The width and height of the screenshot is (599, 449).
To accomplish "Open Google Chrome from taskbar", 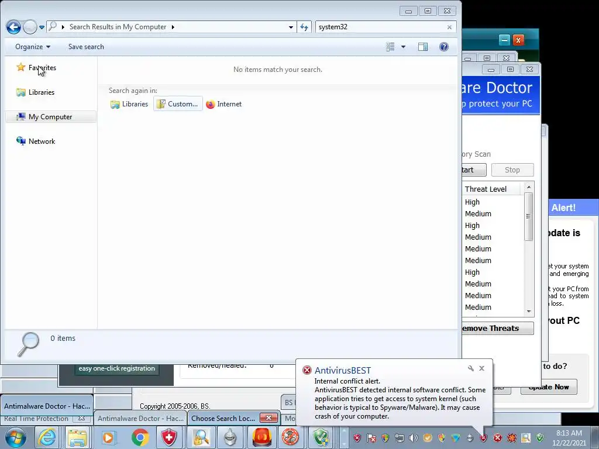I will (x=140, y=437).
